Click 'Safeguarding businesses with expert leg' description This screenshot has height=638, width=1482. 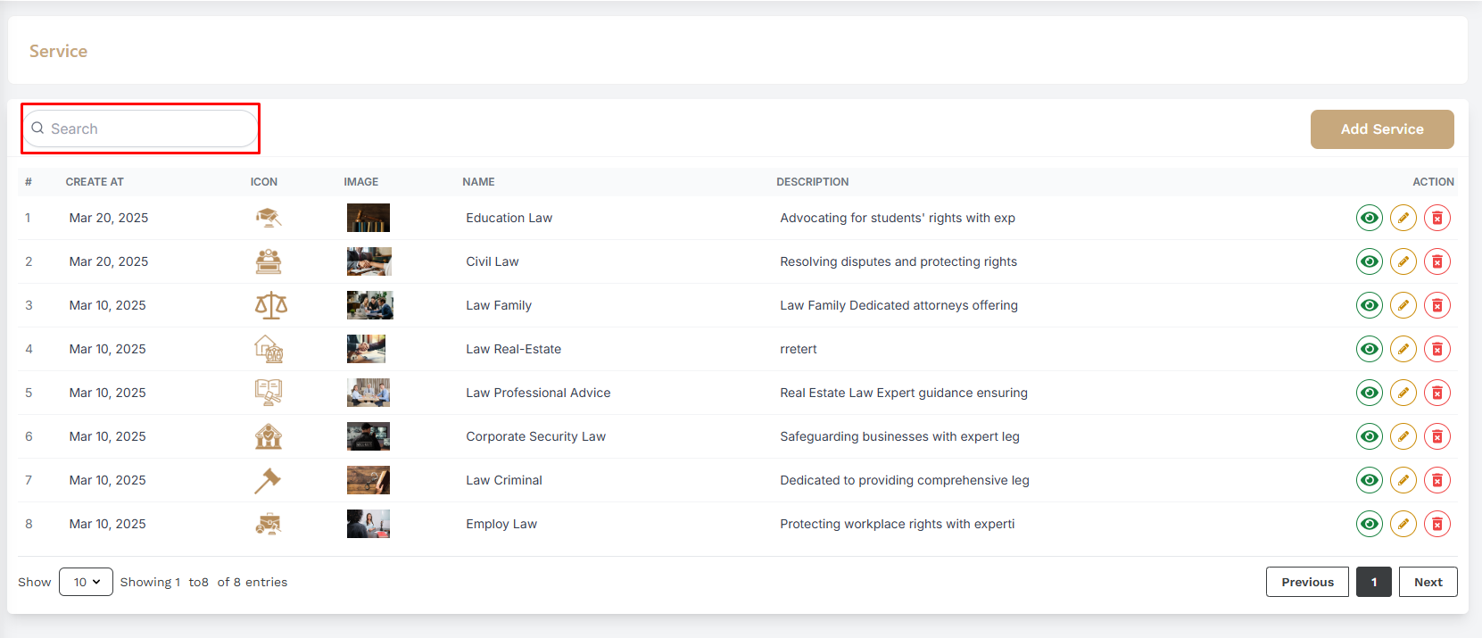[x=899, y=436]
